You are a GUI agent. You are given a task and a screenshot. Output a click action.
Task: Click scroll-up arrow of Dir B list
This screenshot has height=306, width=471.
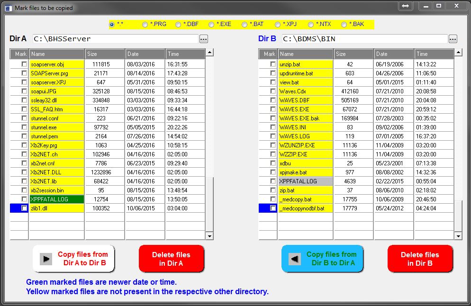458,52
